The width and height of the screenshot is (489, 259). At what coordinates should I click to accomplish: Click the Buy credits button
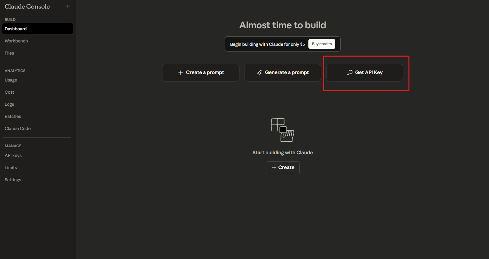(322, 44)
